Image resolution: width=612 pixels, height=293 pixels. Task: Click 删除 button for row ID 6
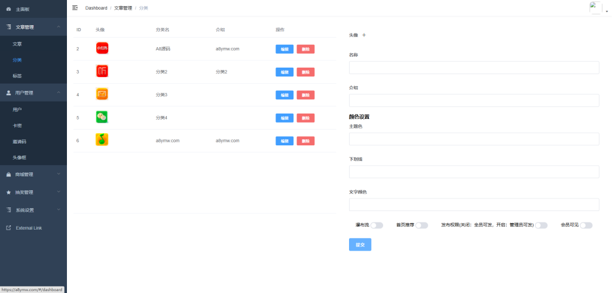point(305,141)
